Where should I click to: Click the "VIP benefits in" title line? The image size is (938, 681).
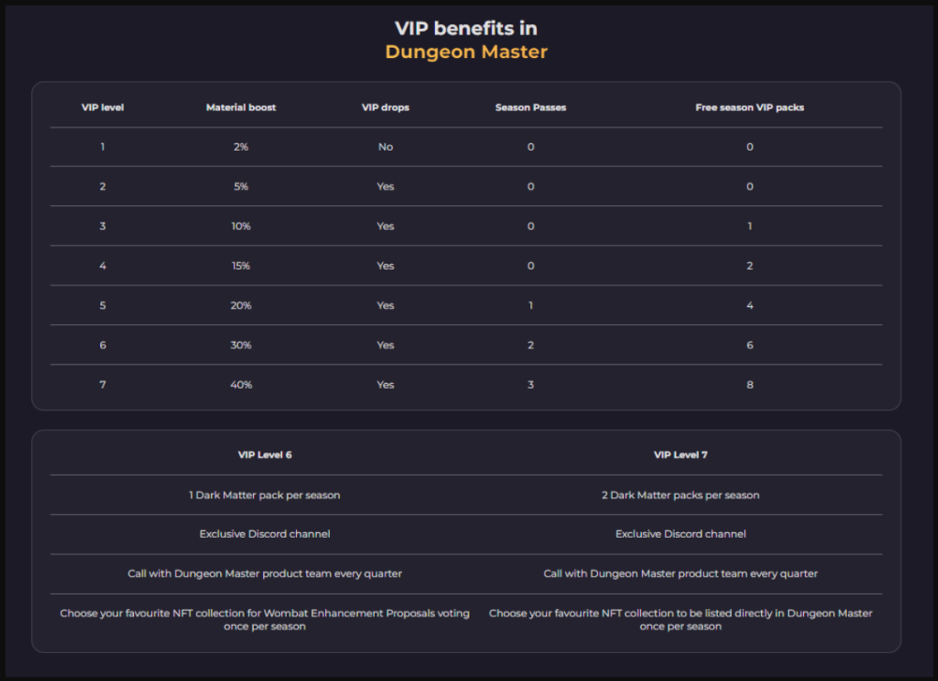(466, 28)
